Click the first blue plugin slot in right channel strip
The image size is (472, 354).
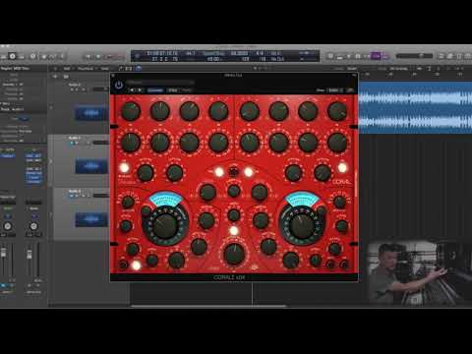click(x=33, y=156)
